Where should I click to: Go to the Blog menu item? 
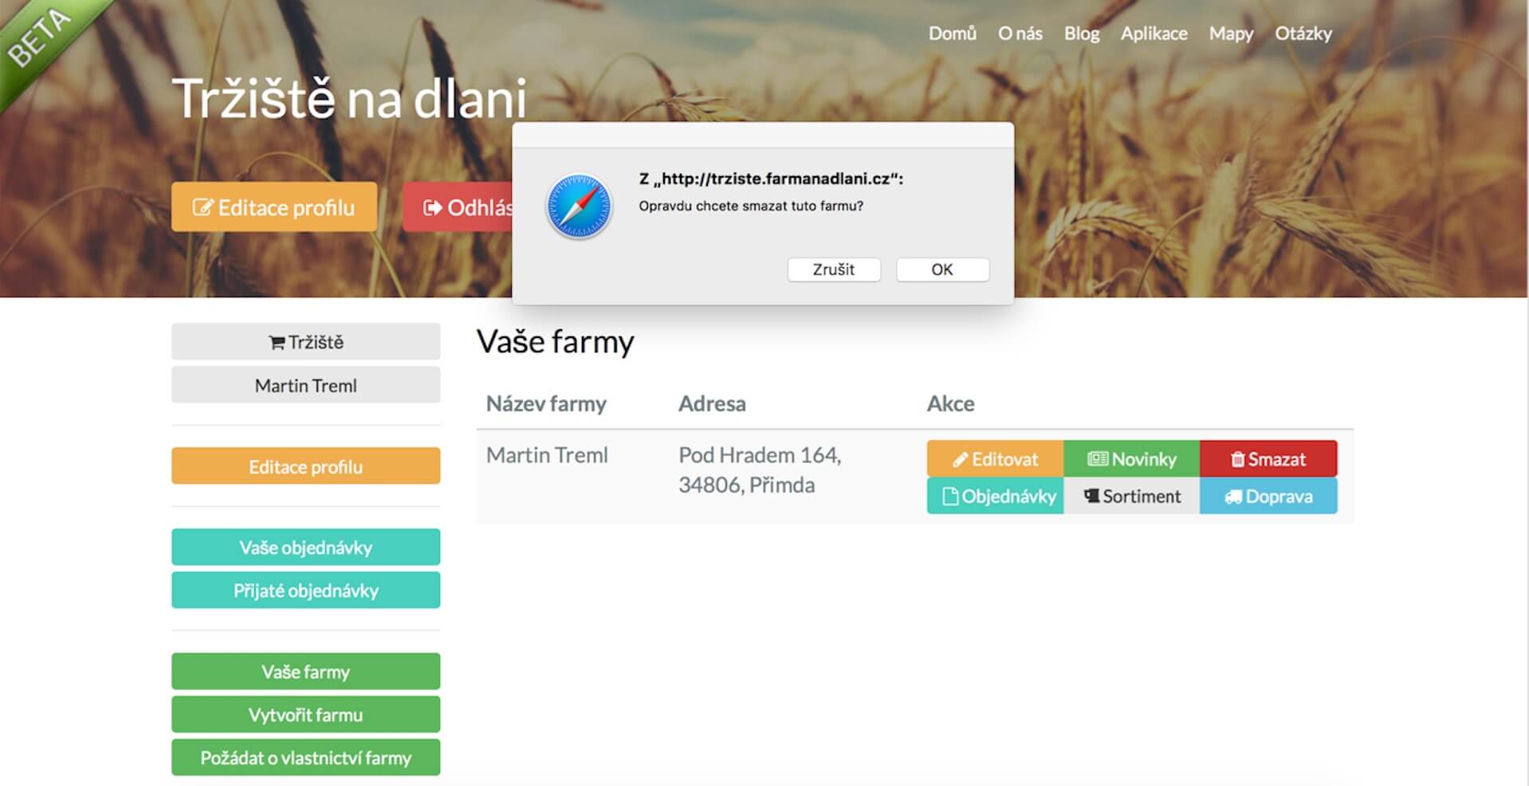(x=1081, y=33)
